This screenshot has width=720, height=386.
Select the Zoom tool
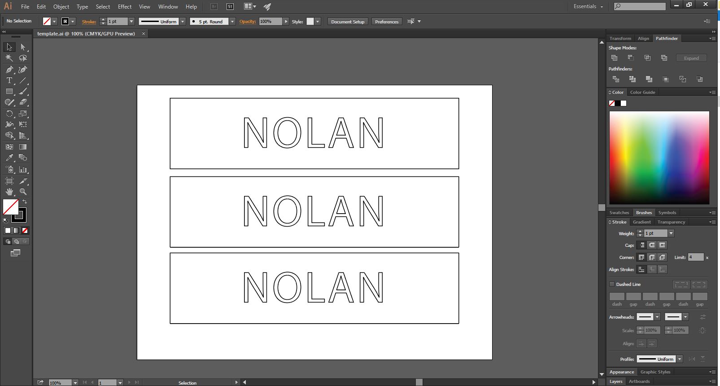click(x=23, y=192)
